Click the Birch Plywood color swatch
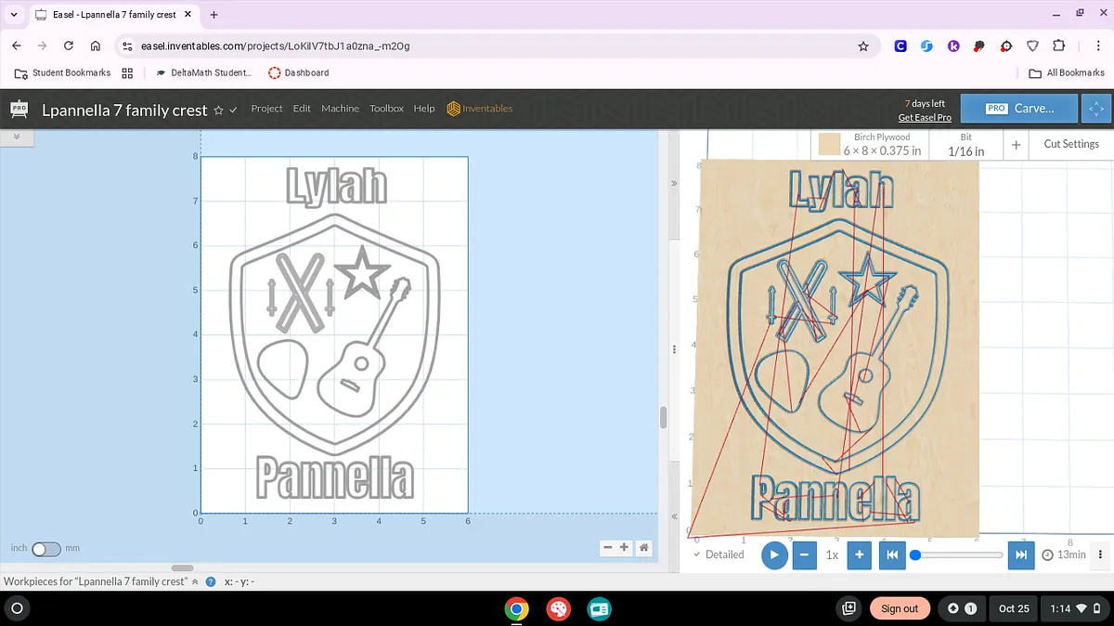Screen dimensions: 1114x626 click(829, 144)
